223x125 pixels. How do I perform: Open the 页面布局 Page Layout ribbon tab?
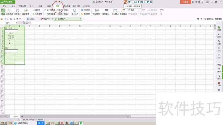click(x=22, y=6)
